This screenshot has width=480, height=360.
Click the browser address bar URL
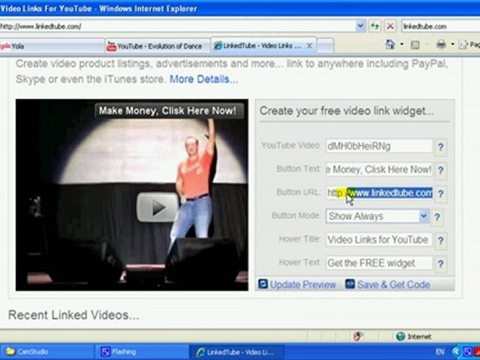177,26
